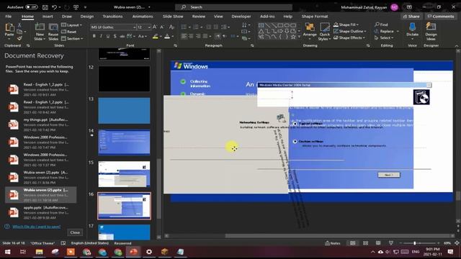Image resolution: width=461 pixels, height=259 pixels.
Task: Switch to Reading View
Action: pyautogui.click(x=378, y=243)
